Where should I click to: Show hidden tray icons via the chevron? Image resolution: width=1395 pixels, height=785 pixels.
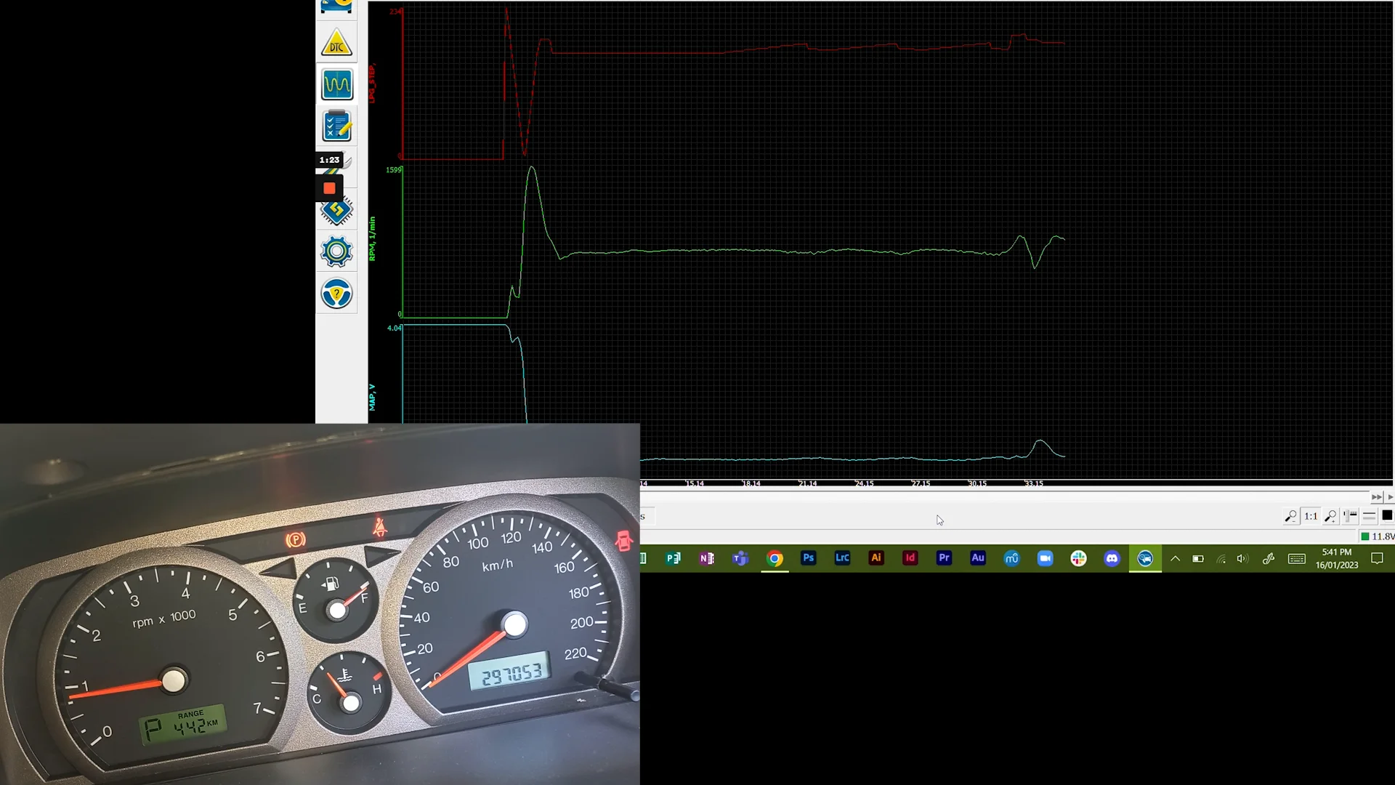1175,560
